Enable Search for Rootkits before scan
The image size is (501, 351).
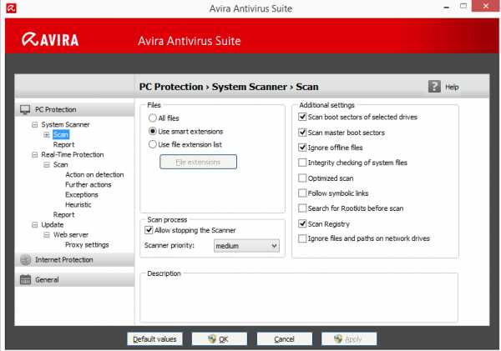point(302,208)
